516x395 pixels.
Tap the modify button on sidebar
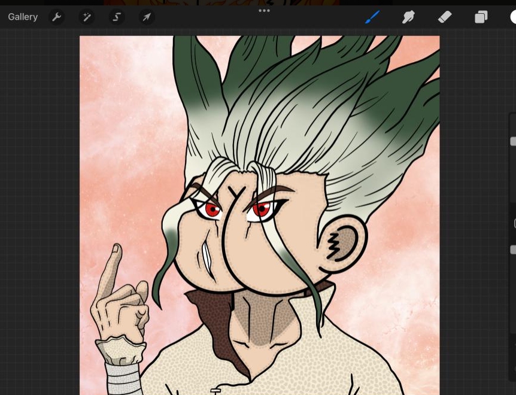click(514, 224)
